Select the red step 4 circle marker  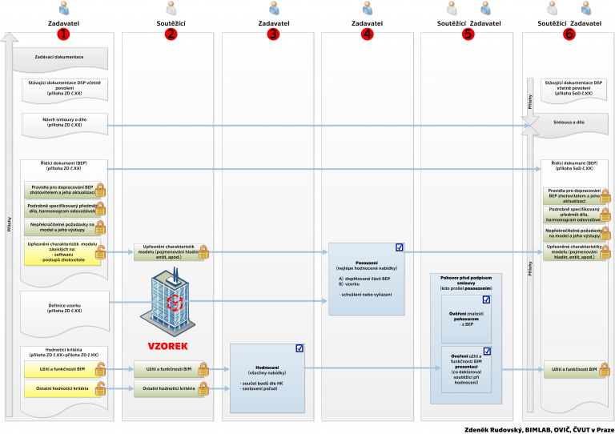click(367, 34)
